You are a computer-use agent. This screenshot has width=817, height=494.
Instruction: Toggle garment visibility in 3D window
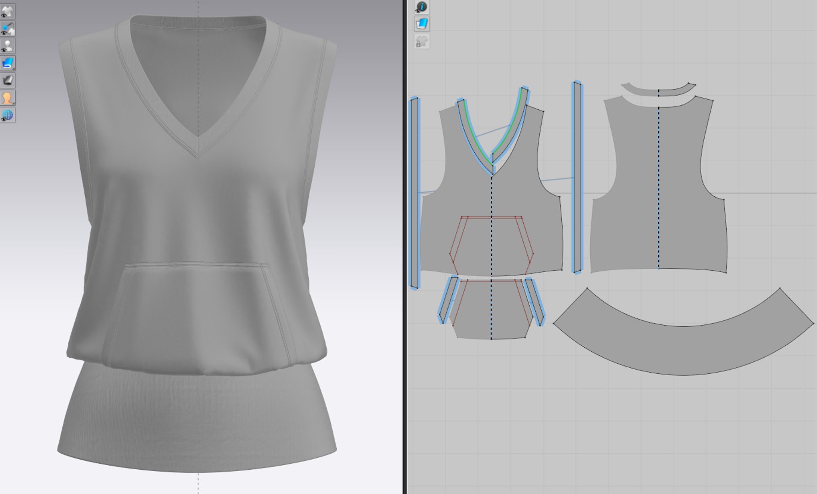8,11
